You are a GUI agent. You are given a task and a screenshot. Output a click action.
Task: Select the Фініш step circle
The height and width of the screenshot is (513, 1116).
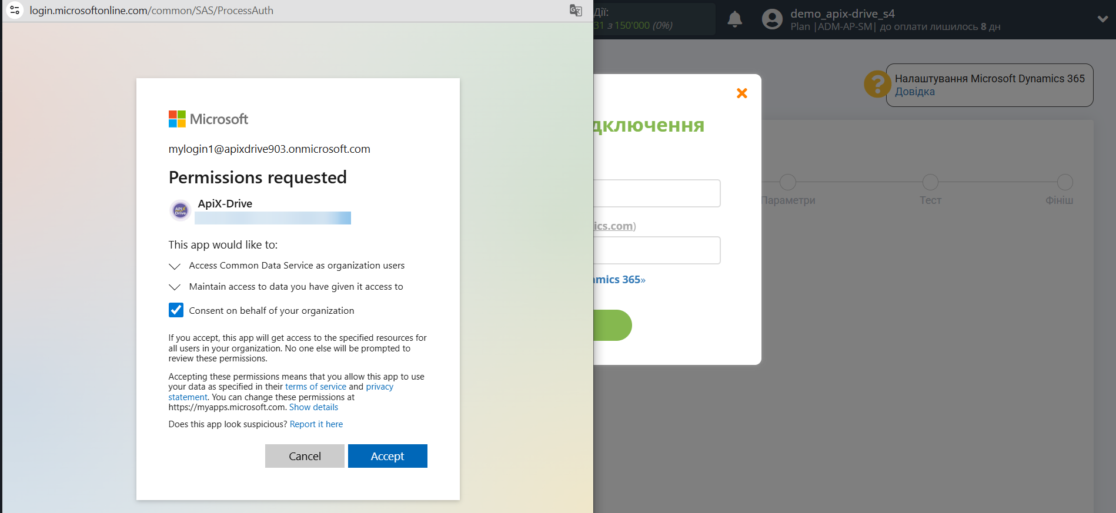tap(1065, 182)
